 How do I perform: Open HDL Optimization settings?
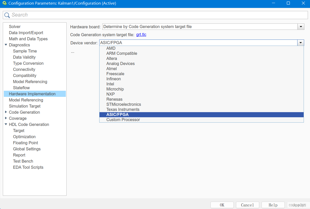(x=24, y=137)
